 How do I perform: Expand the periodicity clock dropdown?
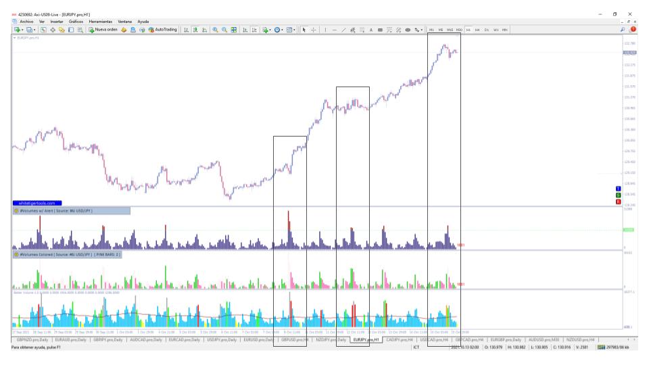(x=283, y=30)
